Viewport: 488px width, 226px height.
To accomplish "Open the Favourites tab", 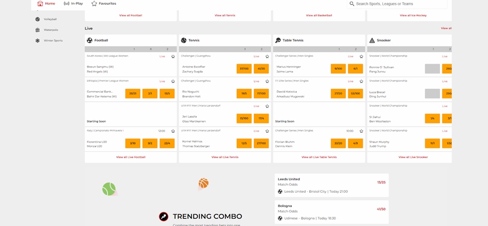I will (104, 4).
